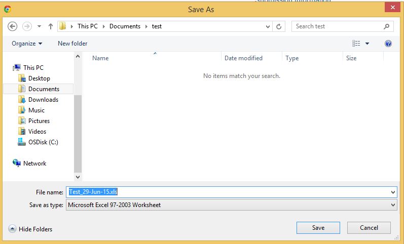The height and width of the screenshot is (244, 404).
Task: Go up one folder level
Action: tap(51, 26)
